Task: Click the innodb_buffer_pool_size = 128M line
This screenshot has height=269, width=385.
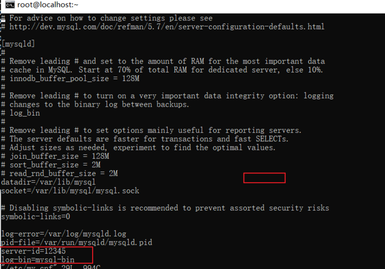Action: [74, 78]
